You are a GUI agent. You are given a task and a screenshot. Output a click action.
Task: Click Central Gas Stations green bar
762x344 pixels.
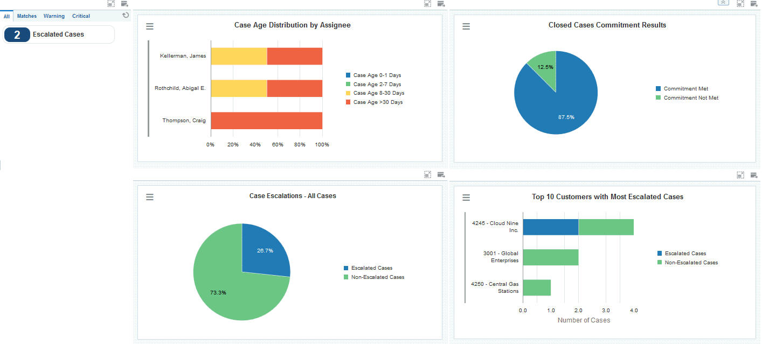(537, 287)
